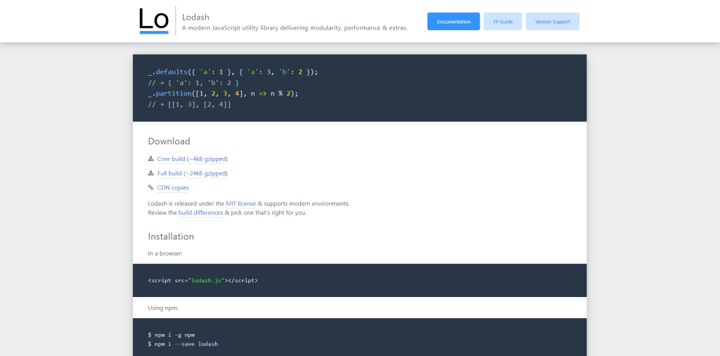Open the CDN copies link
Viewport: 720px width, 356px height.
173,187
